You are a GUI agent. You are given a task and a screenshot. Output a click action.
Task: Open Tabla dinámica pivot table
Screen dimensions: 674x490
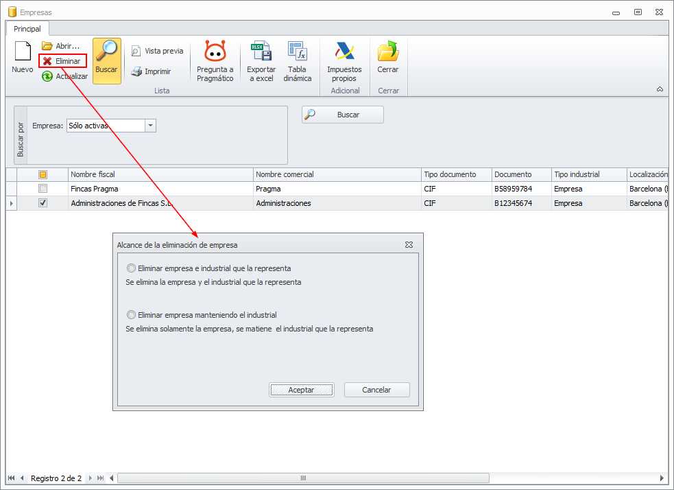tap(298, 60)
